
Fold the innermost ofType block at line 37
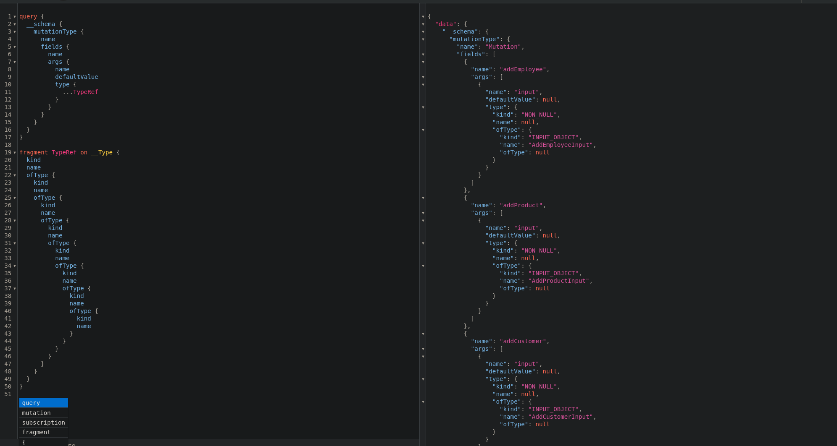tap(15, 289)
